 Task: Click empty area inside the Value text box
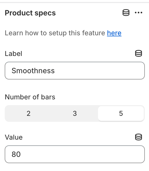(87, 154)
